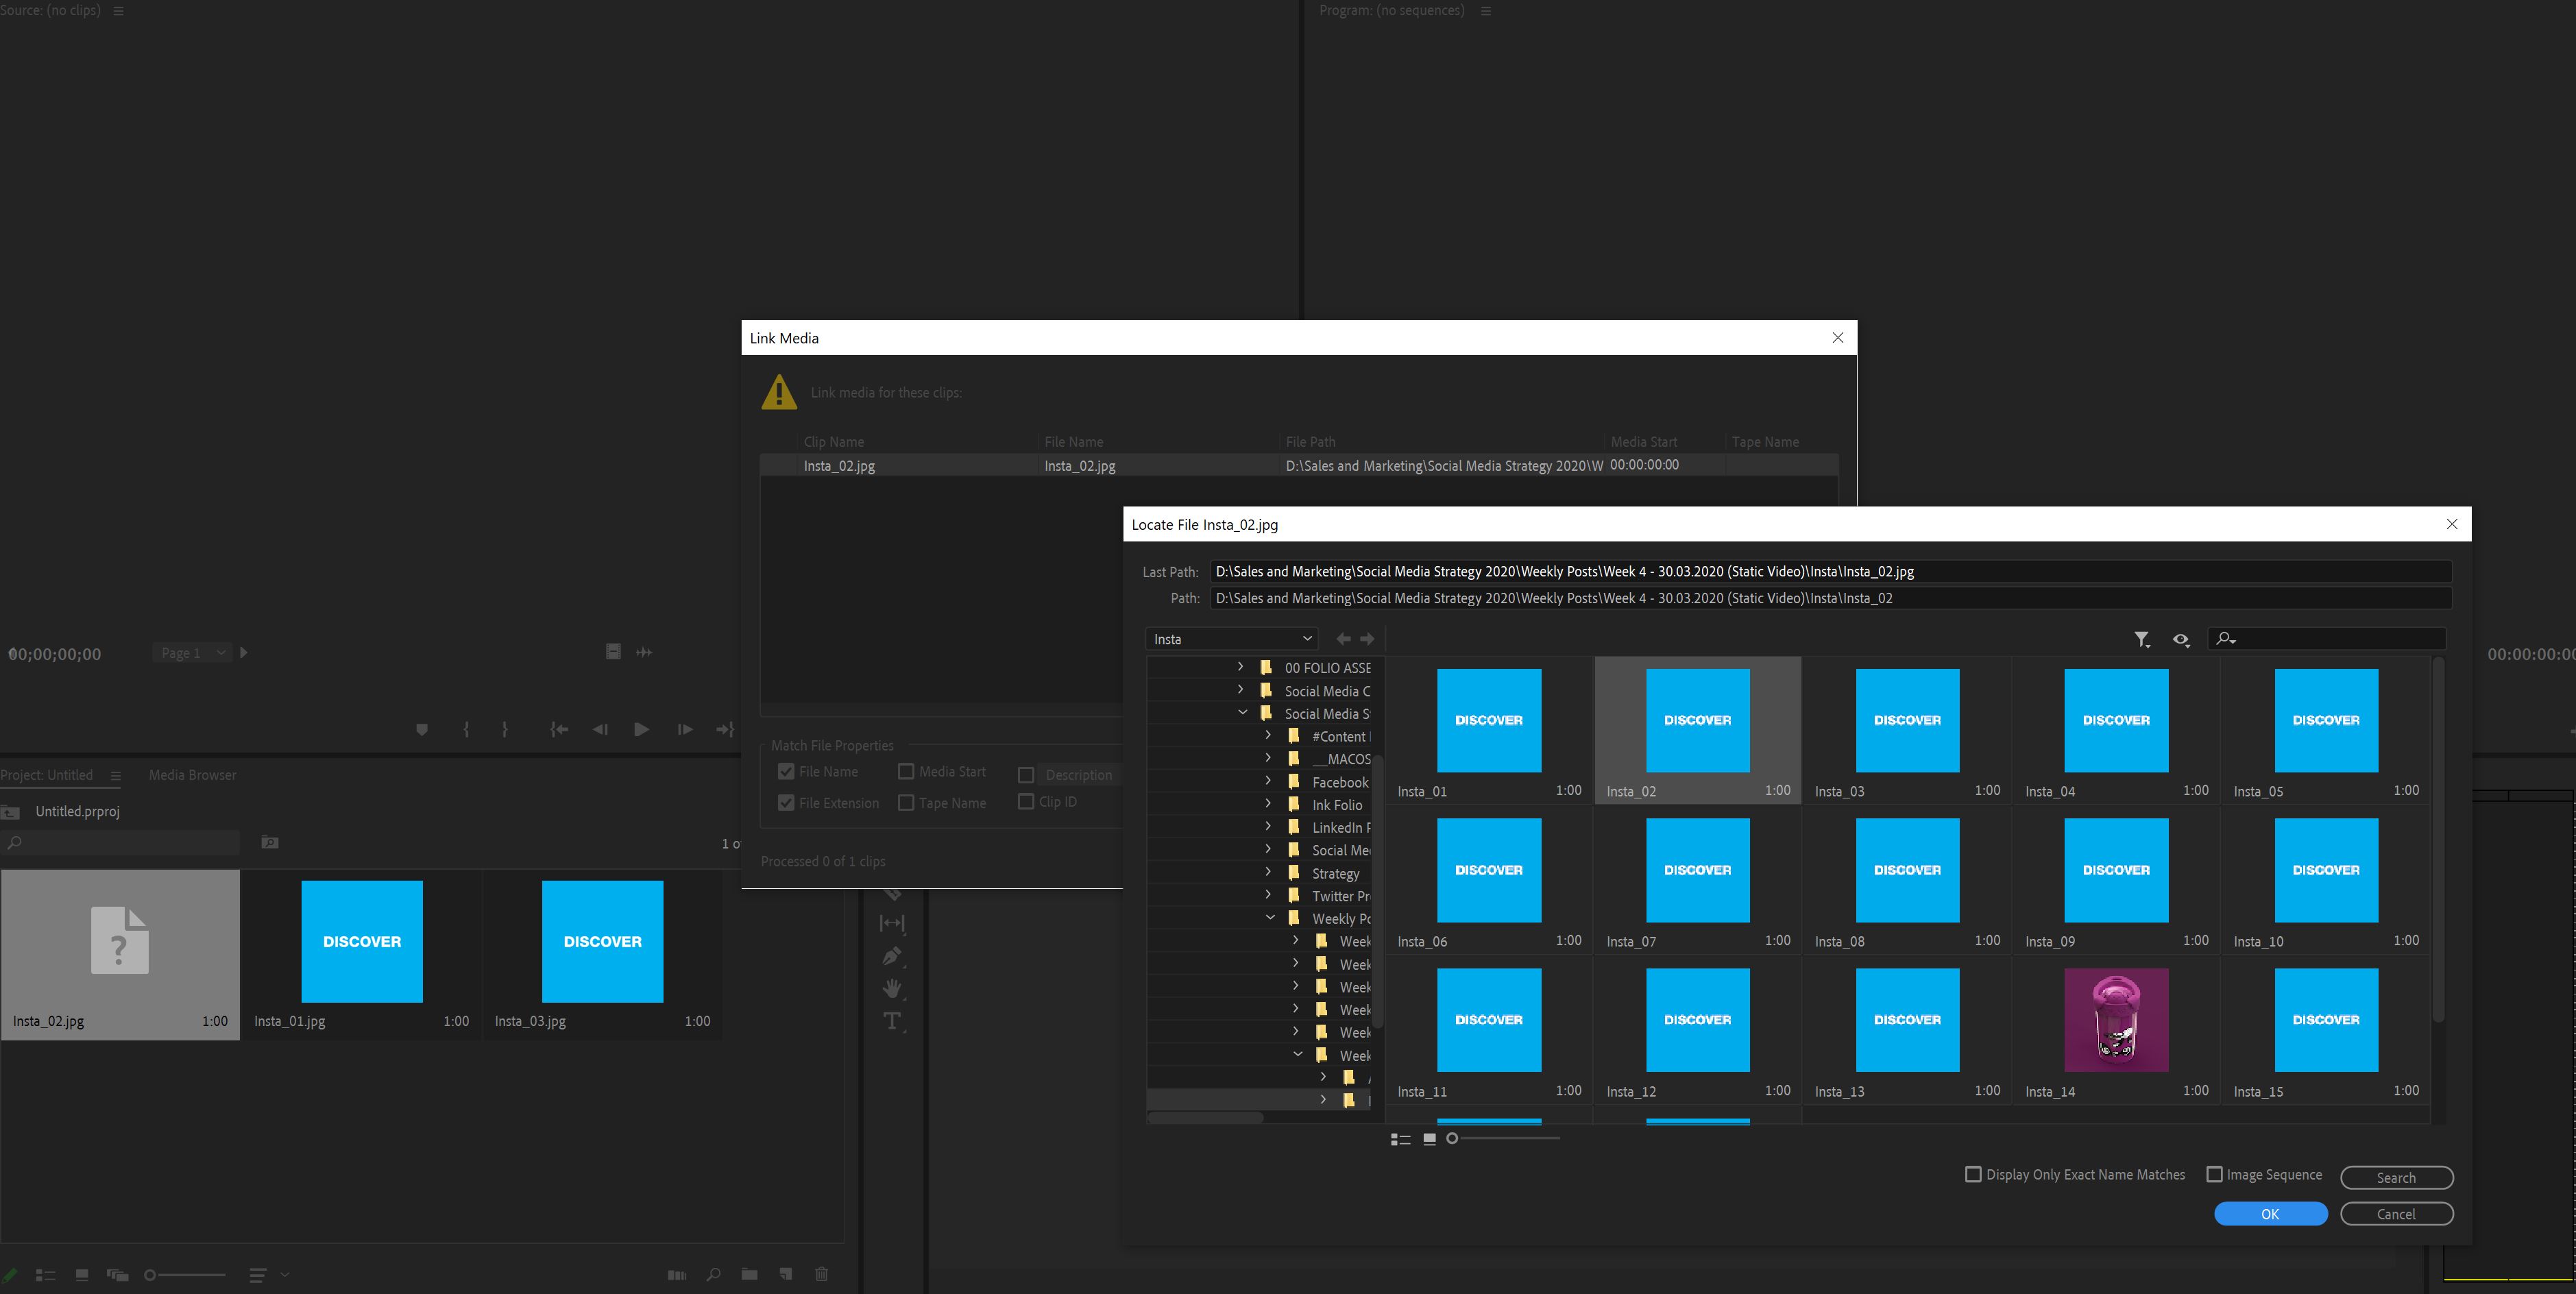The height and width of the screenshot is (1294, 2576).
Task: Click the OK button in Locate File
Action: coord(2271,1212)
